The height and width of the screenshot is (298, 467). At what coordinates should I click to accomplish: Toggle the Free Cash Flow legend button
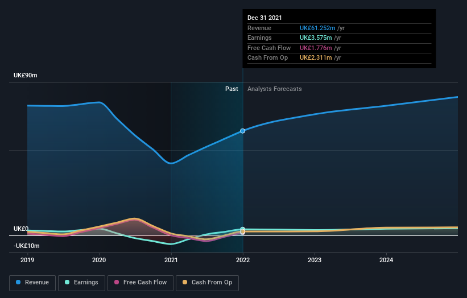[x=140, y=283]
